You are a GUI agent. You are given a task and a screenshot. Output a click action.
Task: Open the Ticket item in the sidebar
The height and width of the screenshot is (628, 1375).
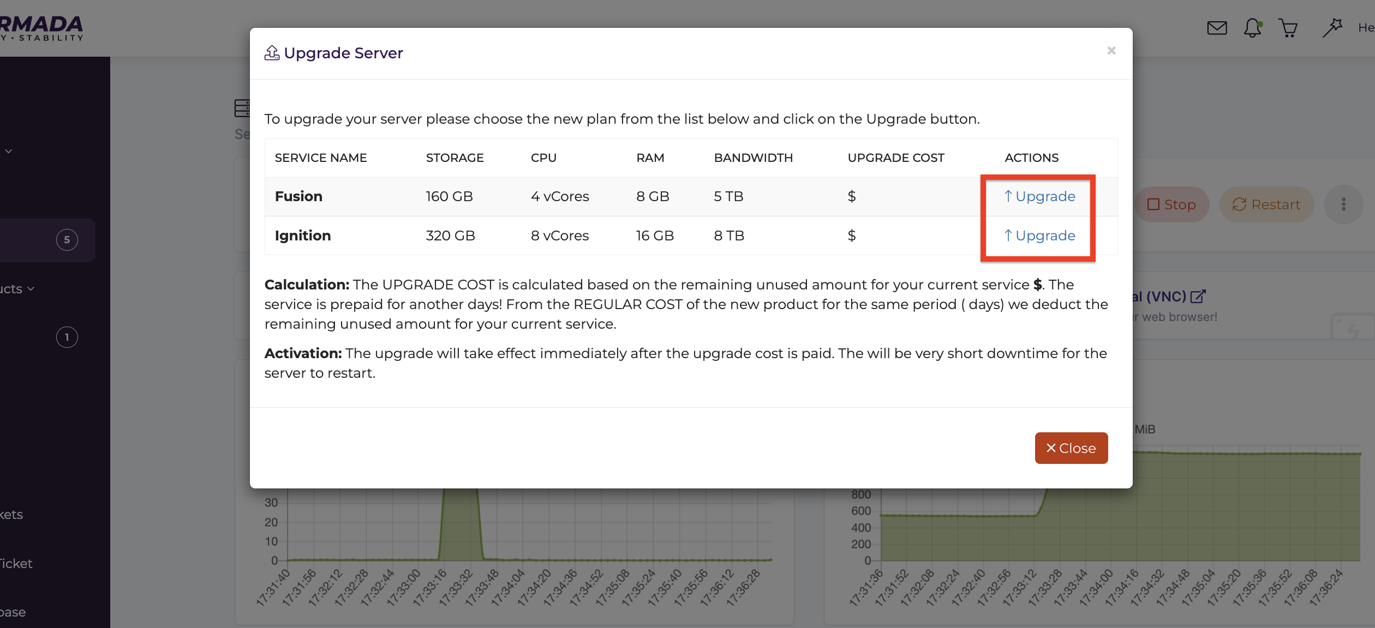pos(16,564)
